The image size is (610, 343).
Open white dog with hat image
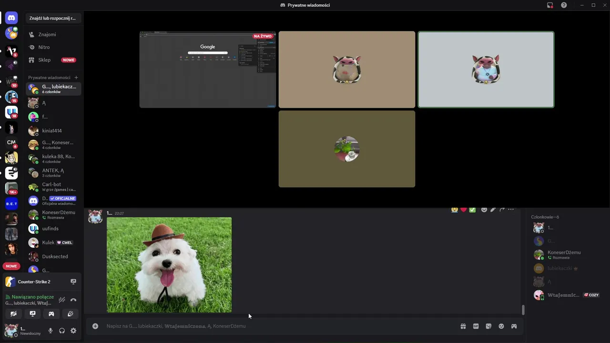click(169, 265)
